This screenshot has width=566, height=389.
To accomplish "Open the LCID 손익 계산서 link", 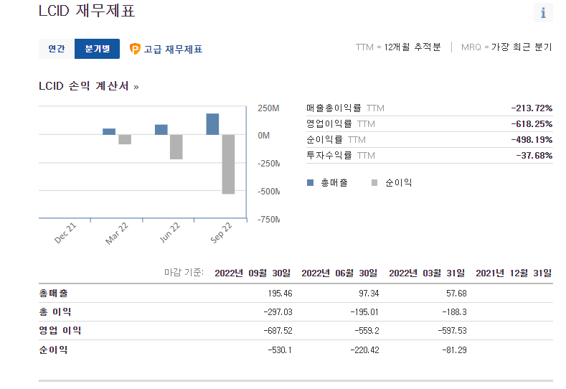I will point(89,86).
